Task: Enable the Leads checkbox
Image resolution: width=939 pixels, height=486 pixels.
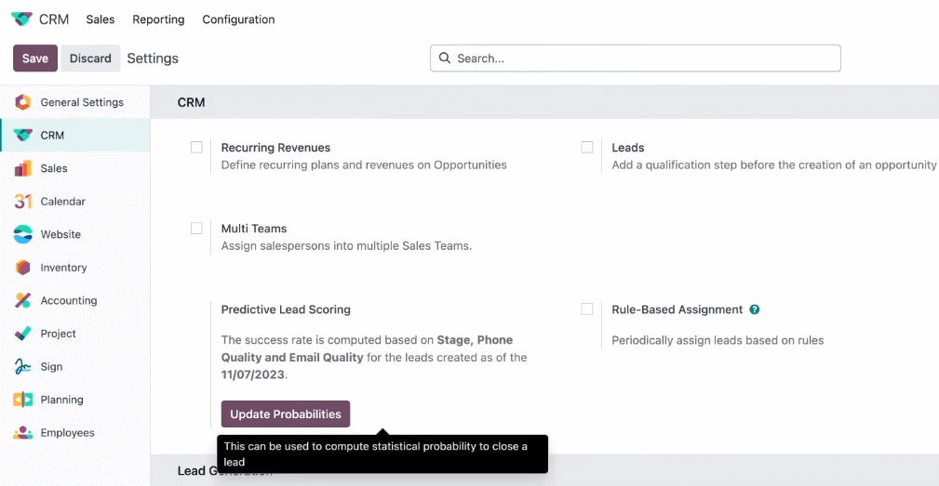Action: (x=587, y=147)
